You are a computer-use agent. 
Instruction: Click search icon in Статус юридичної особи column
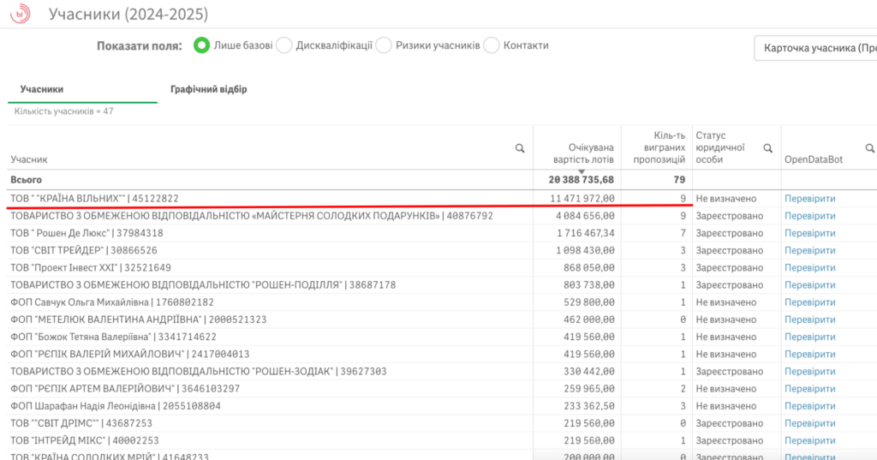[x=768, y=148]
